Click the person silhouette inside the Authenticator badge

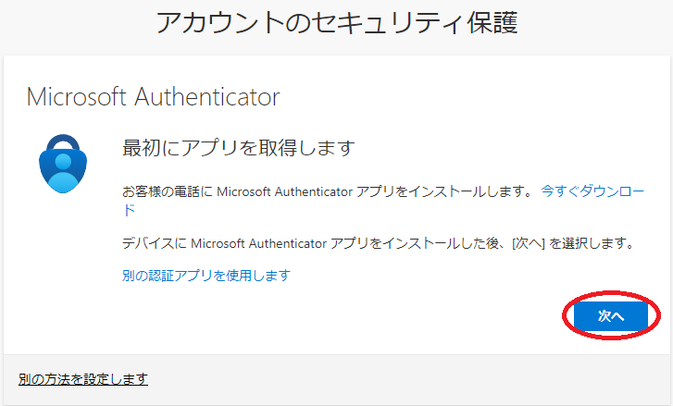click(63, 172)
